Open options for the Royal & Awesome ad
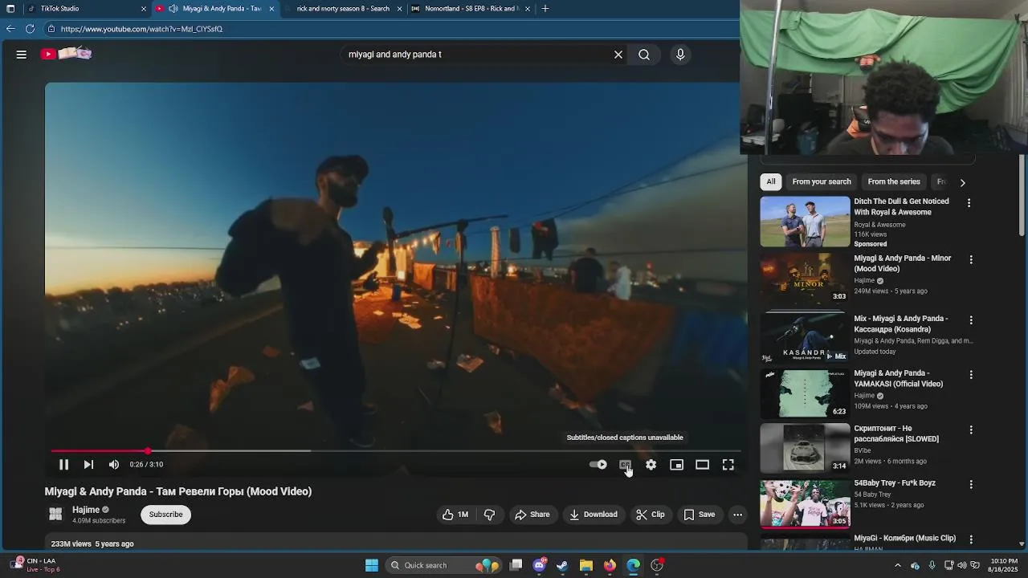 969,203
